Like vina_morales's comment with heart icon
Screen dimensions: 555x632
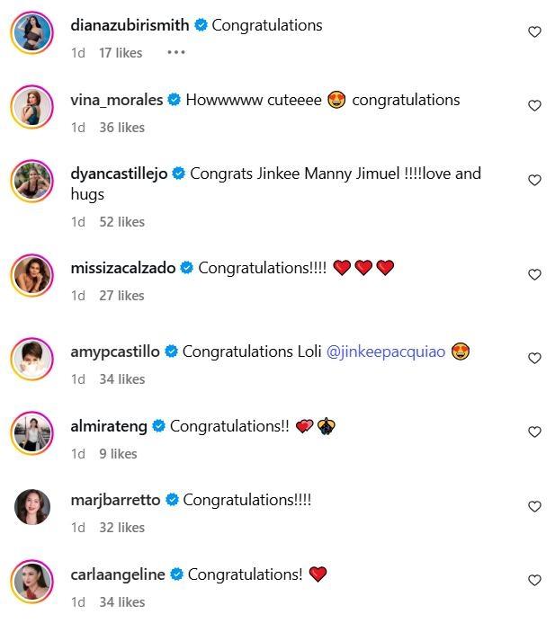pos(534,106)
